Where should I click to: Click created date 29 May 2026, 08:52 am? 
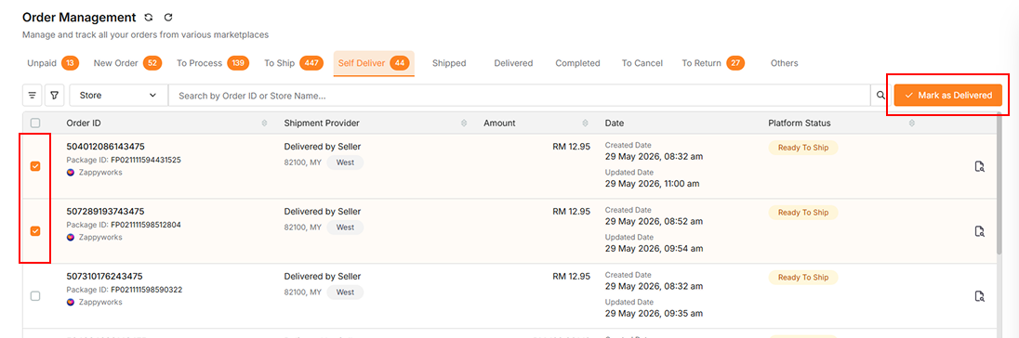point(654,221)
